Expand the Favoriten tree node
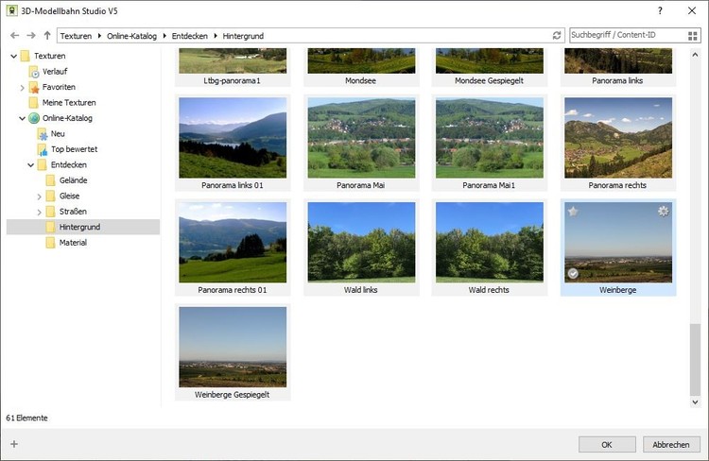709x461 pixels. 22,88
